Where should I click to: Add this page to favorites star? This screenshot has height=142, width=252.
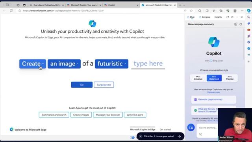191,11
